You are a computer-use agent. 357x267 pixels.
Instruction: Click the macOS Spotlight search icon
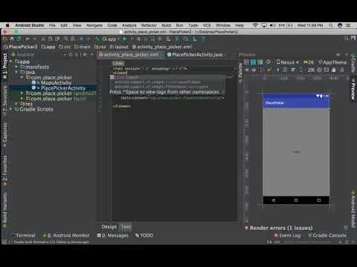331,25
